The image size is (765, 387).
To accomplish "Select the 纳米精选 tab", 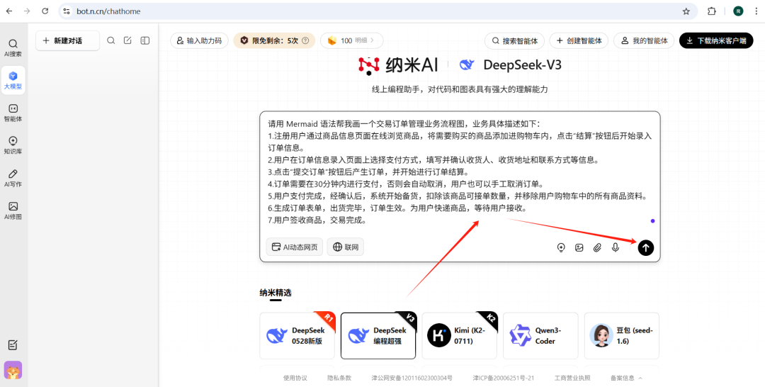I will [x=276, y=293].
